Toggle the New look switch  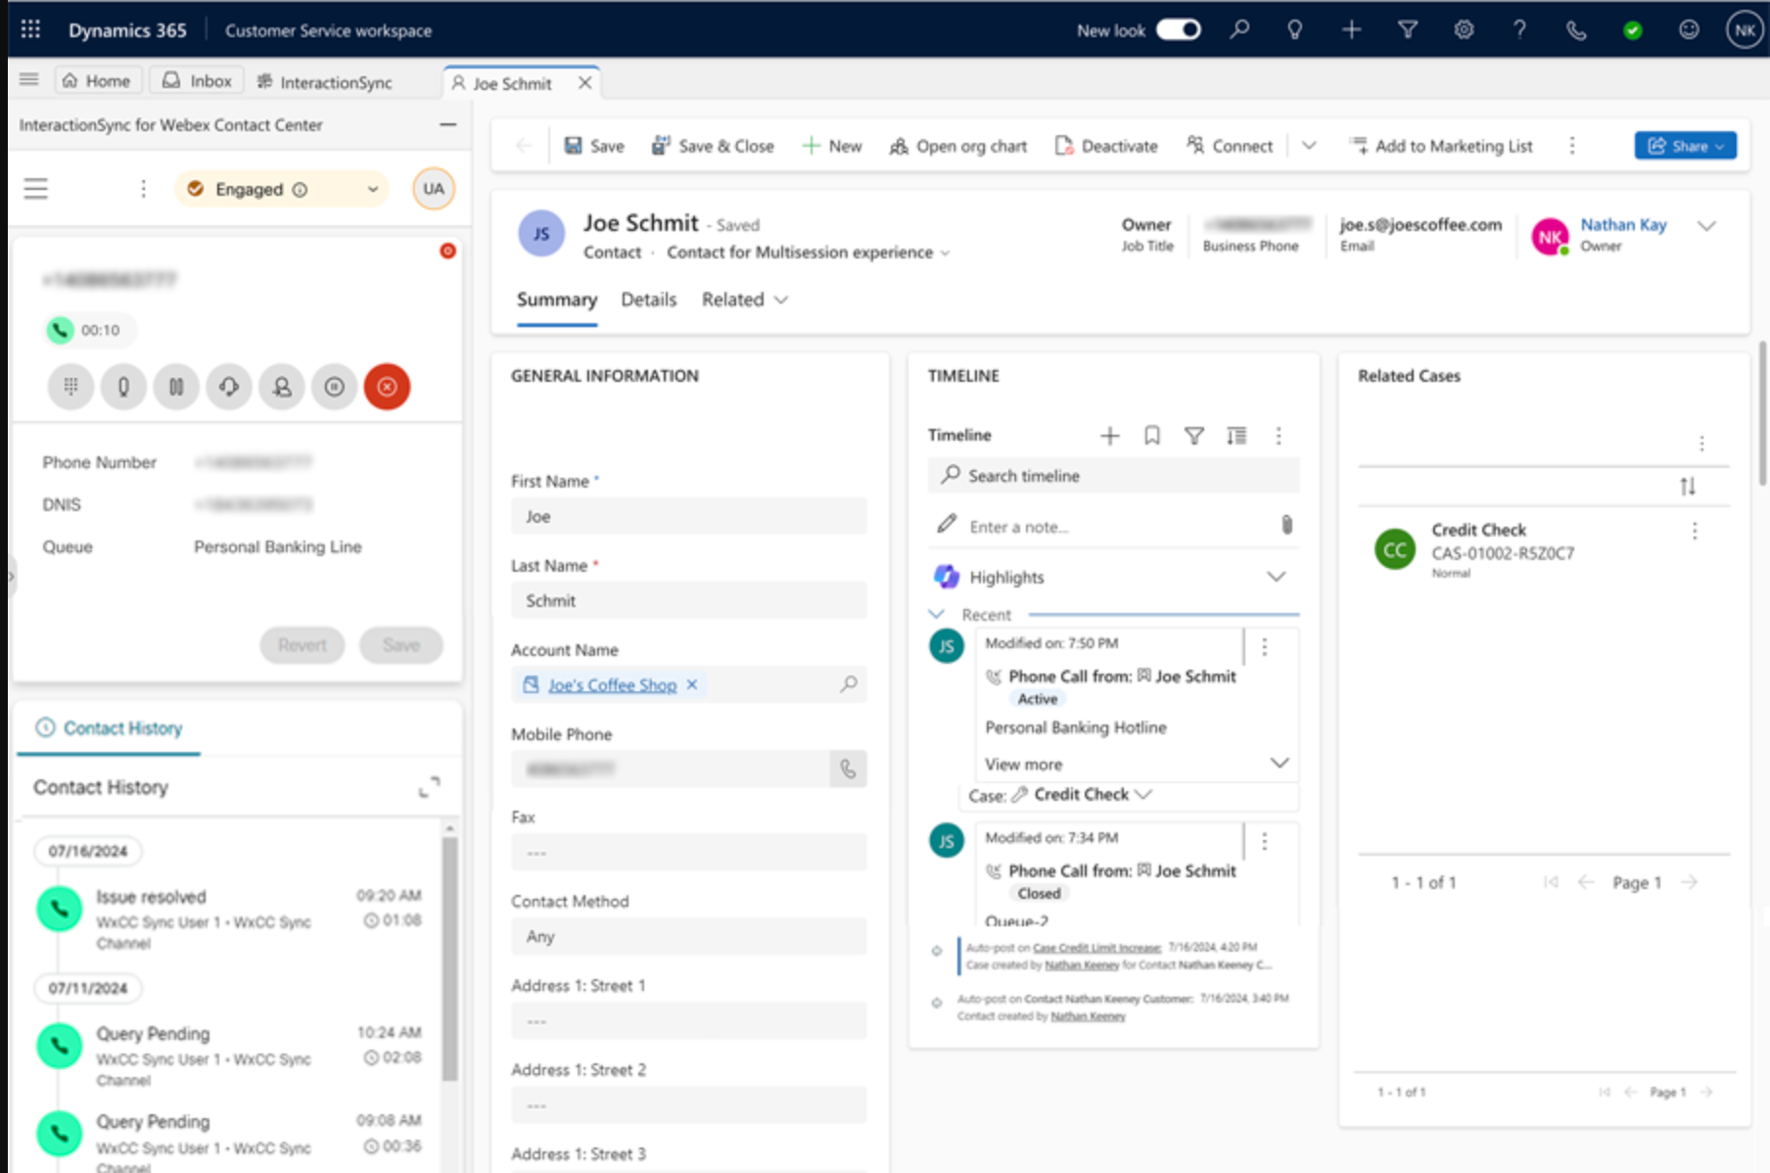(x=1179, y=29)
